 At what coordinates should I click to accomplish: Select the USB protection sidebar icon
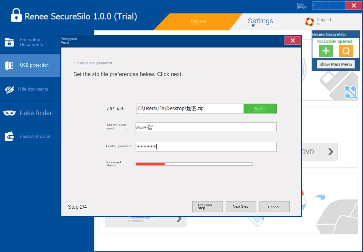tap(9, 65)
